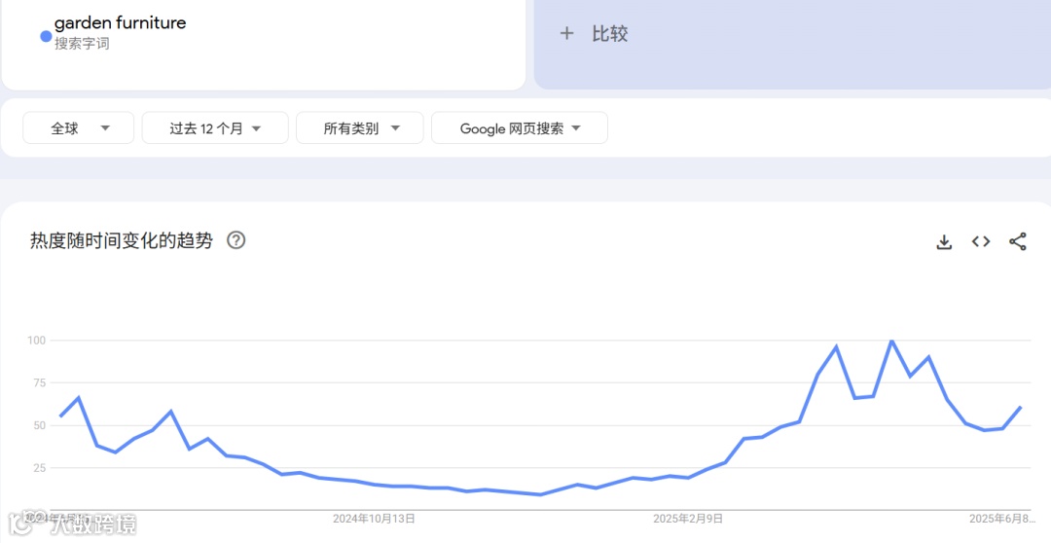Open the 过去 12 个月 time range dropdown
Viewport: 1051px width, 543px height.
click(x=215, y=128)
